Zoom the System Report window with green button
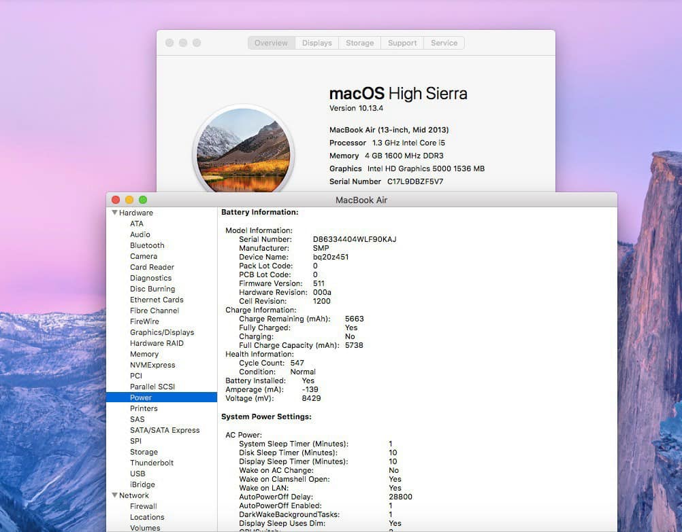Image resolution: width=682 pixels, height=532 pixels. (143, 200)
